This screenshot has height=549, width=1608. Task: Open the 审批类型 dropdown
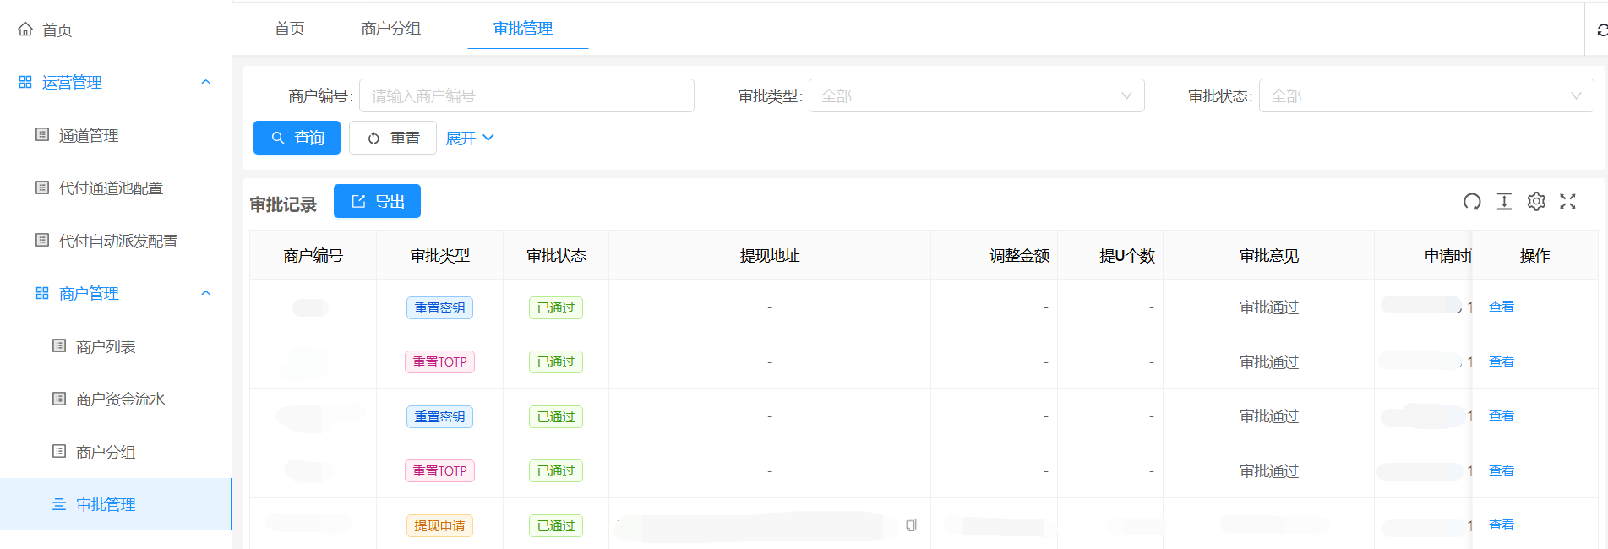(x=976, y=95)
